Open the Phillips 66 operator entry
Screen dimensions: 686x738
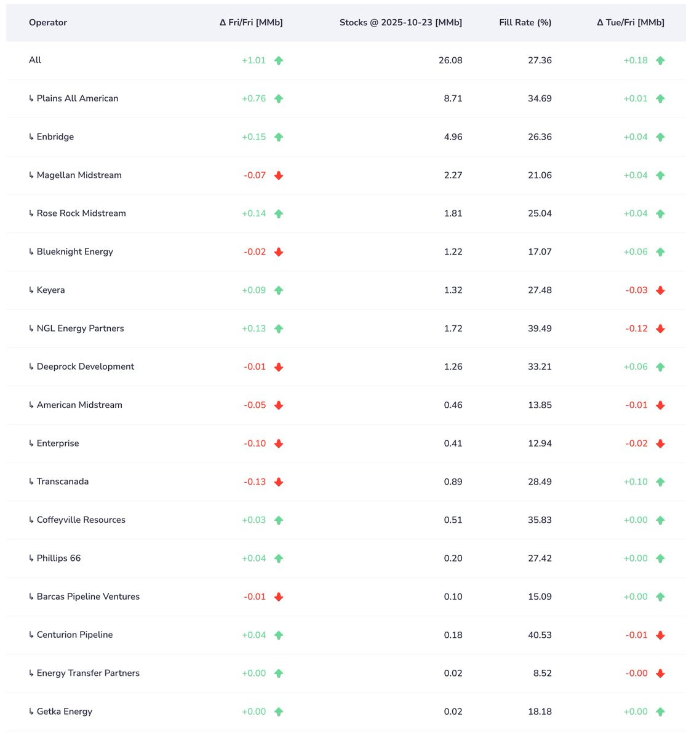tap(58, 558)
